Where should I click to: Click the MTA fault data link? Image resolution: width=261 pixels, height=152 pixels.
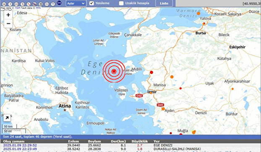(x=38, y=8)
